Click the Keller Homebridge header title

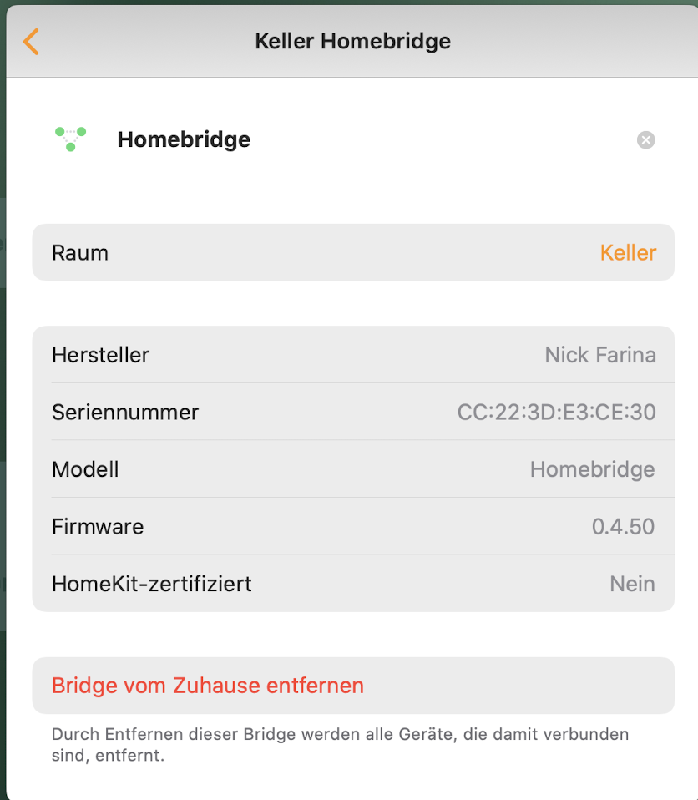coord(352,41)
